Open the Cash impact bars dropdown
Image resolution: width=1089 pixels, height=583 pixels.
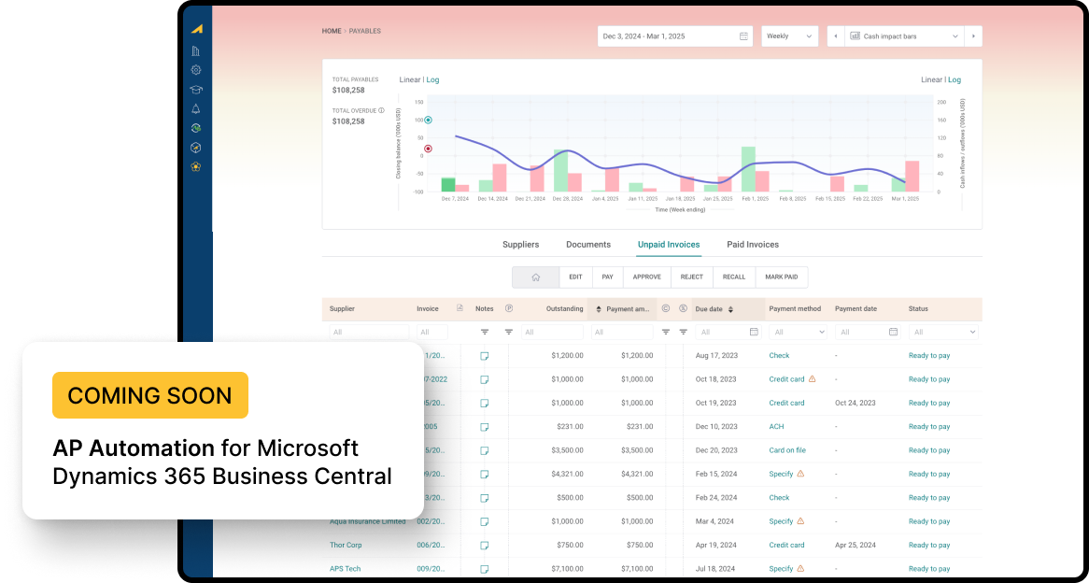click(904, 36)
